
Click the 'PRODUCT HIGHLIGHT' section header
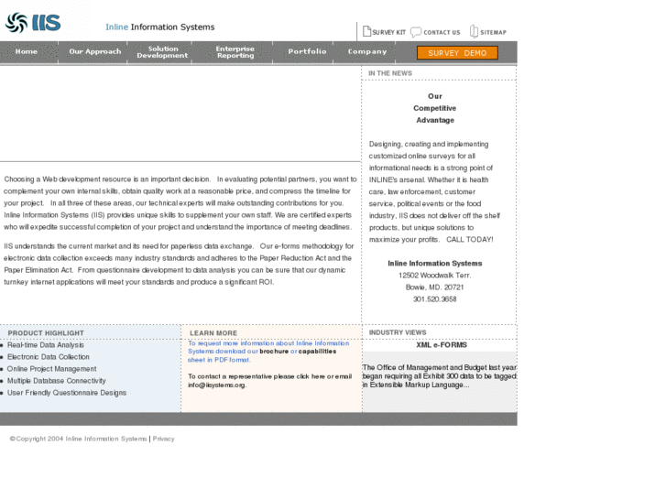46,333
